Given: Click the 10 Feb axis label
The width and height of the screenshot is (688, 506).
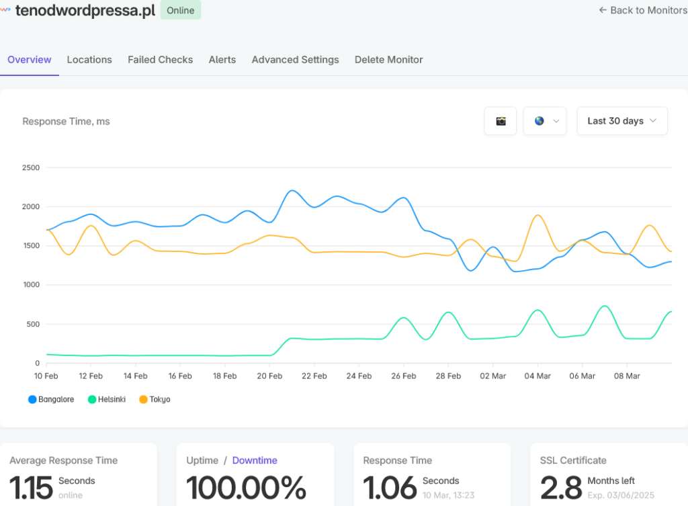Looking at the screenshot, I should pyautogui.click(x=46, y=376).
